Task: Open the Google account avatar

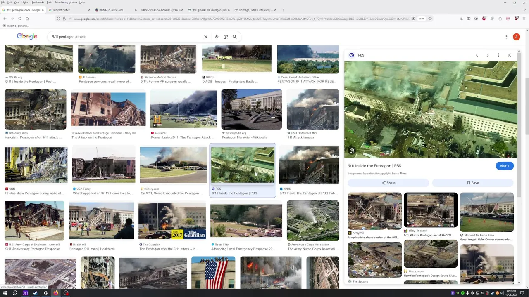Action: (516, 37)
